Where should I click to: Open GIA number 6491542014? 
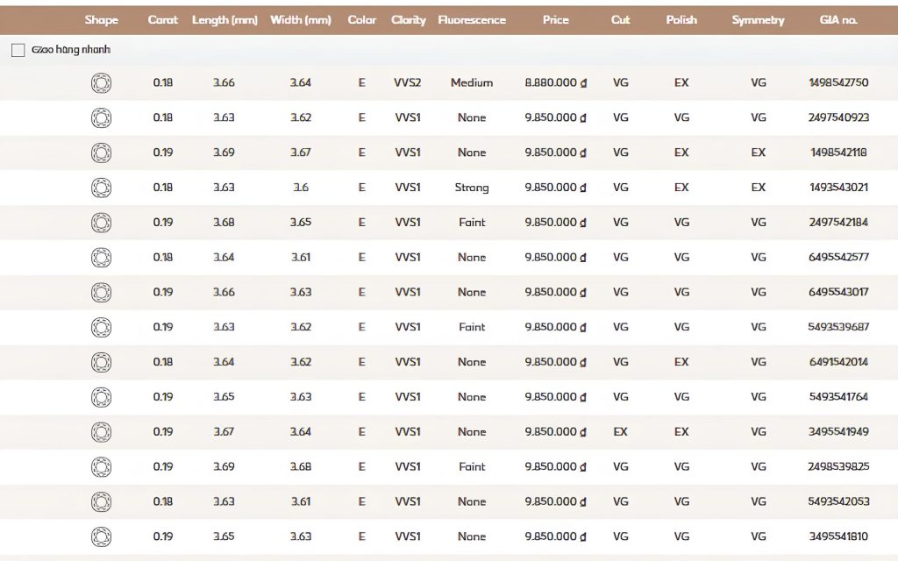[x=838, y=362]
